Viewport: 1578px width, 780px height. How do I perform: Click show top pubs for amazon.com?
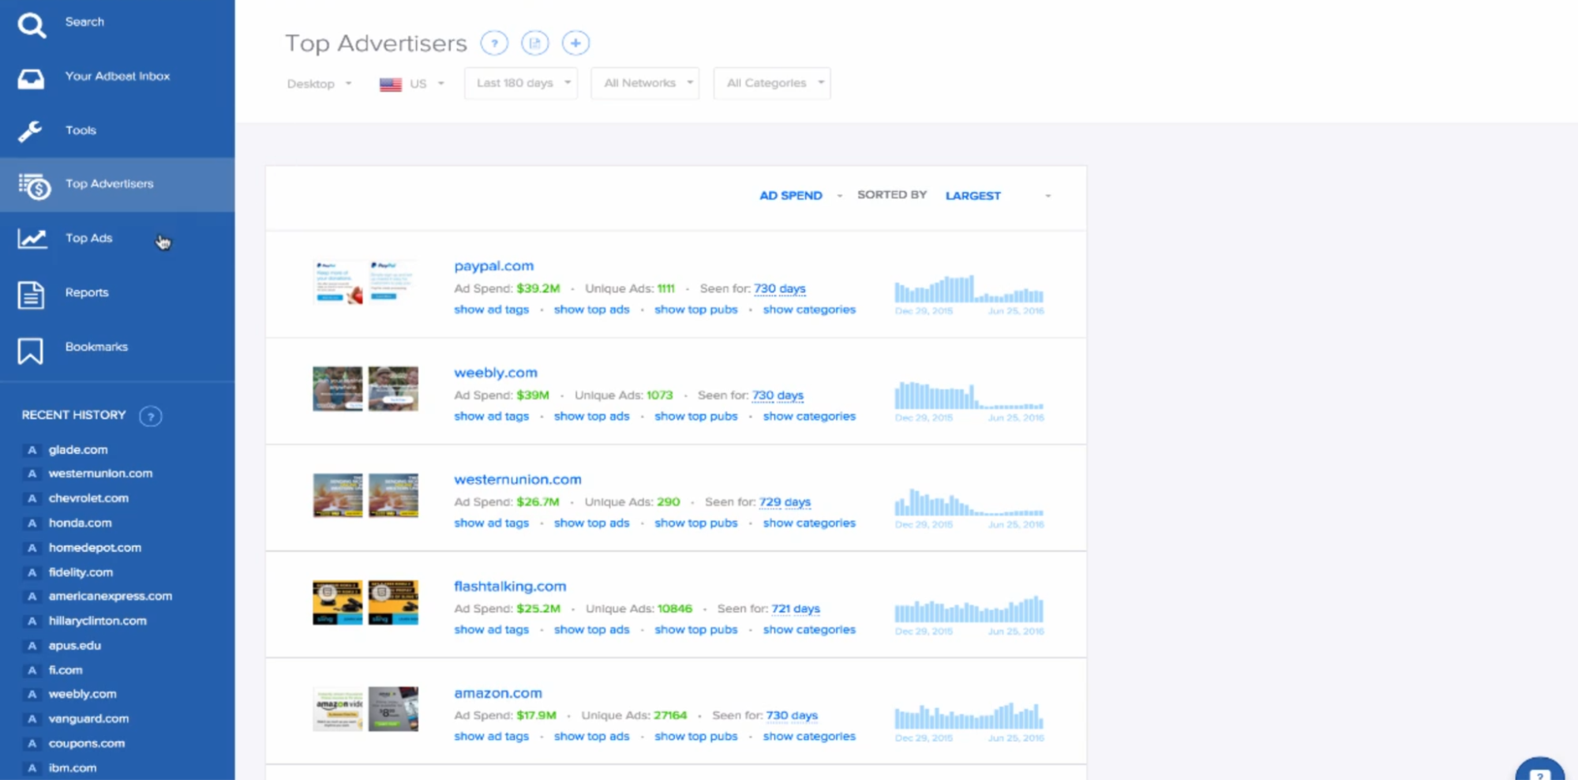pyautogui.click(x=695, y=736)
